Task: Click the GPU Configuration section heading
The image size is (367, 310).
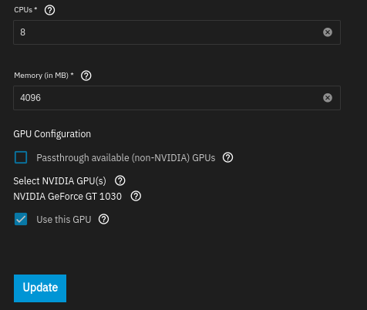Action: click(x=52, y=134)
